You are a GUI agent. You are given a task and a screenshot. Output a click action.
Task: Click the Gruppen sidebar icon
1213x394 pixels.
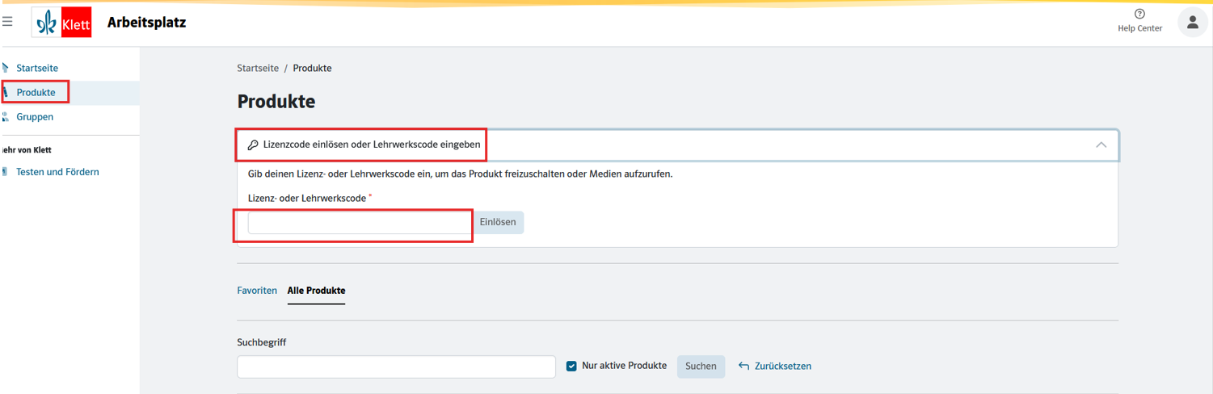tap(5, 116)
